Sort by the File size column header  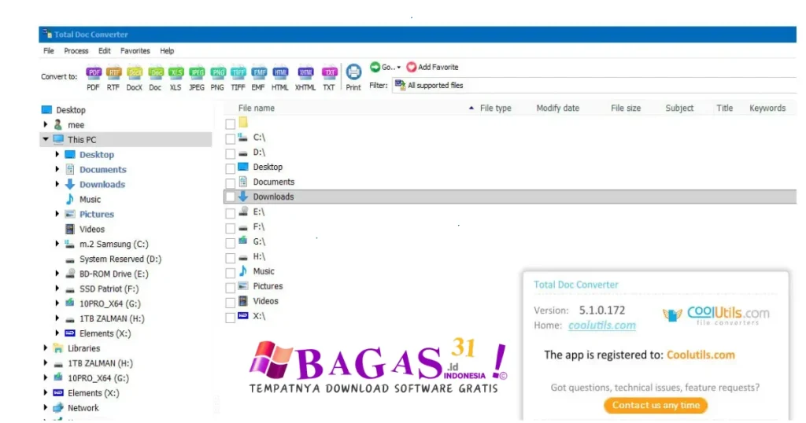626,109
